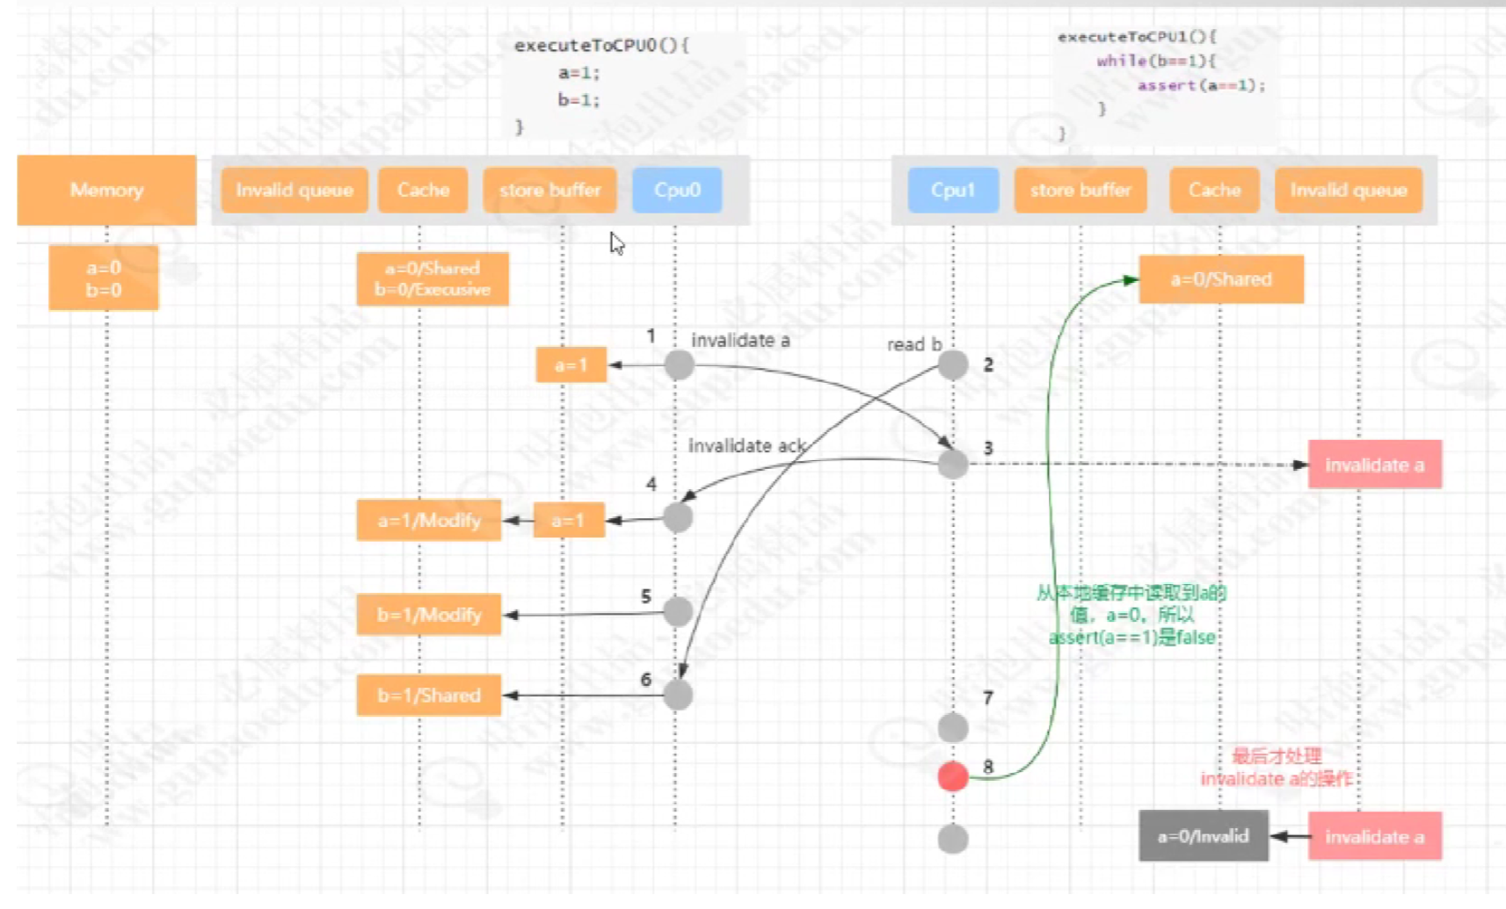Image resolution: width=1506 pixels, height=909 pixels.
Task: Select the pink invalidate a box beside a=0/Invalid
Action: pos(1375,836)
